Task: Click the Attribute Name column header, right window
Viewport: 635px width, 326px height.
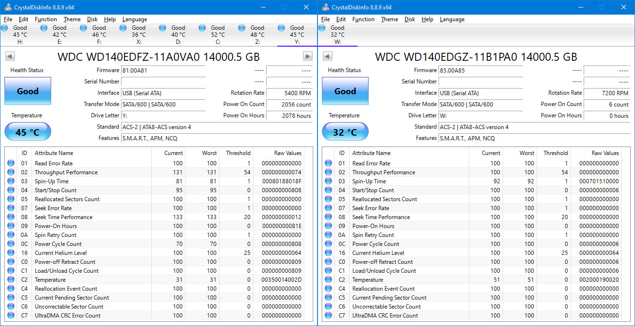Action: coord(371,153)
